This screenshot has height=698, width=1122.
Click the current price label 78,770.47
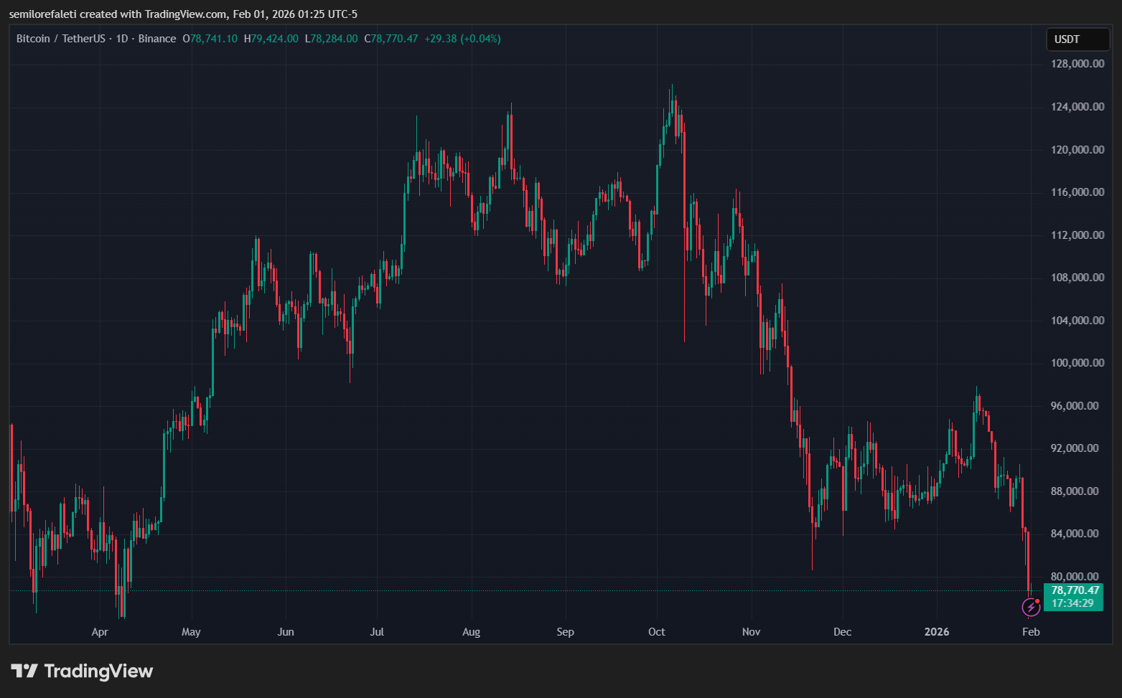coord(1075,589)
